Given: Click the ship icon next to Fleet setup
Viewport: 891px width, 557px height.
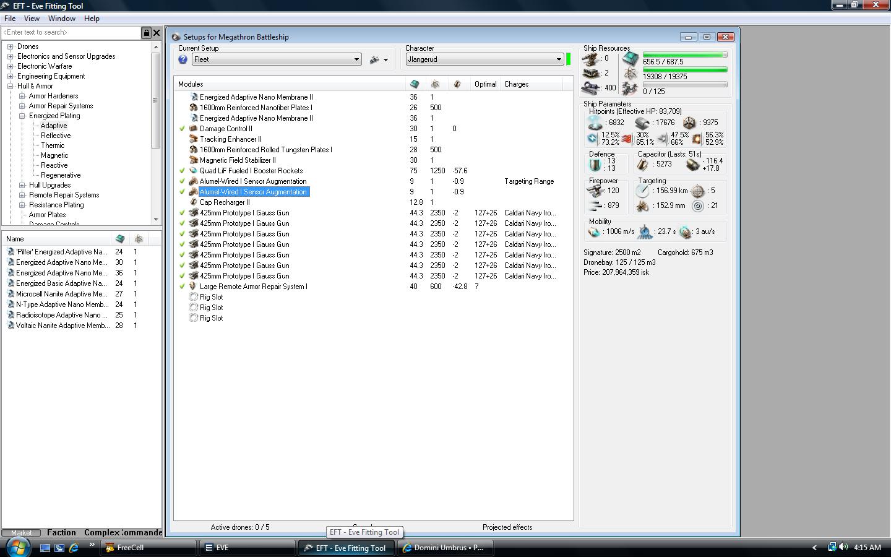Looking at the screenshot, I should point(374,59).
